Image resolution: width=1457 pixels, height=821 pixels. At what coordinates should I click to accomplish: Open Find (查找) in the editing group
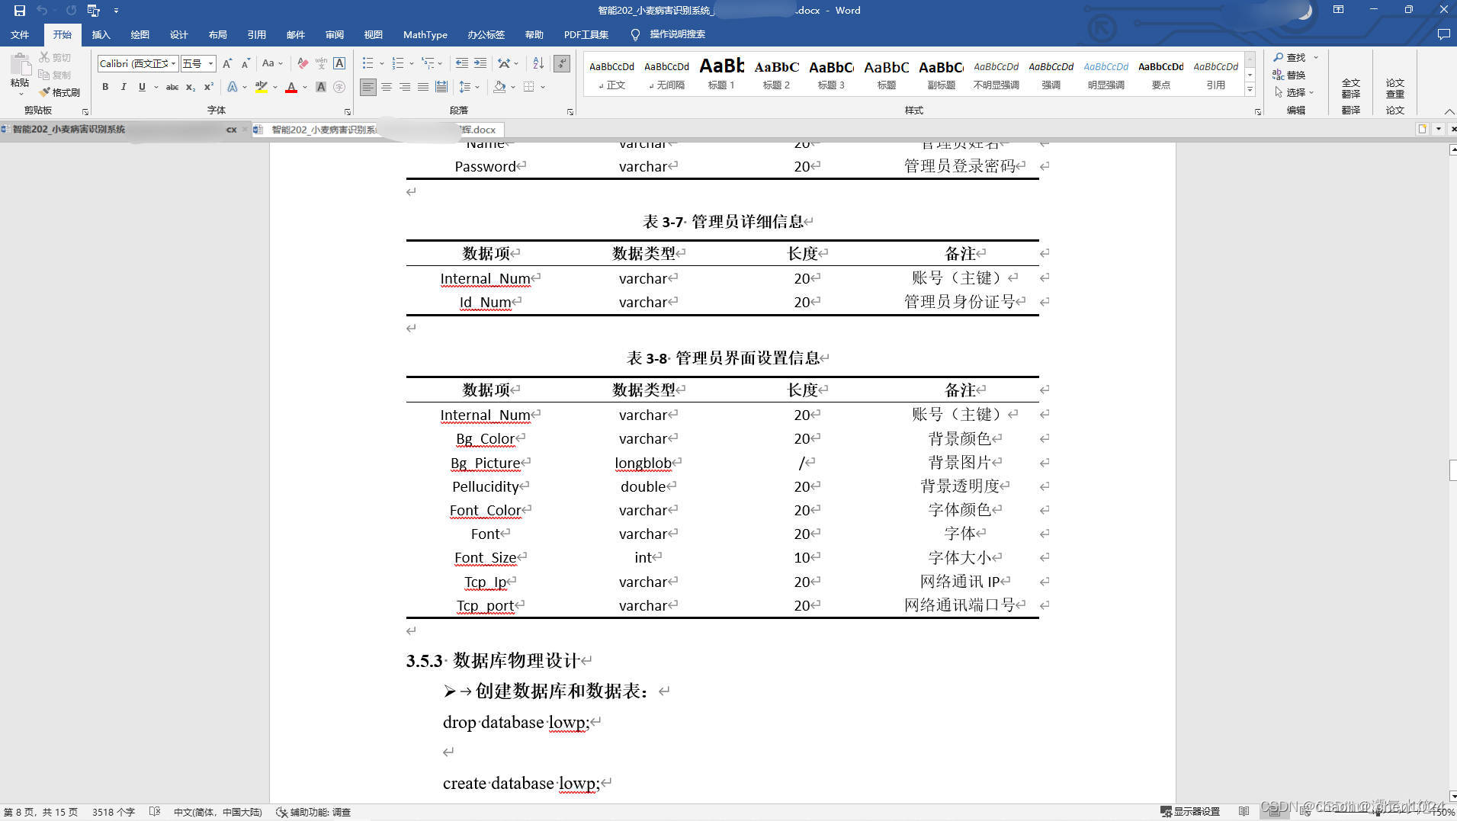point(1289,57)
